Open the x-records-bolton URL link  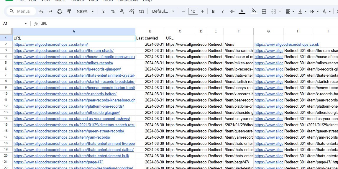[65, 94]
